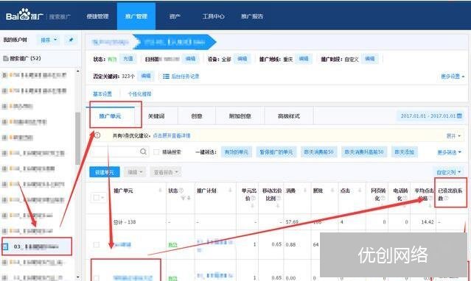Sort by 点击 column arrow
This screenshot has width=471, height=281.
point(360,191)
